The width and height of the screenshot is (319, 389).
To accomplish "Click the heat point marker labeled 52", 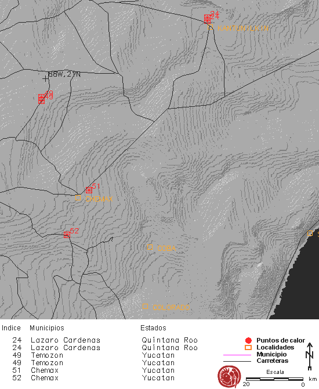I will click(67, 235).
